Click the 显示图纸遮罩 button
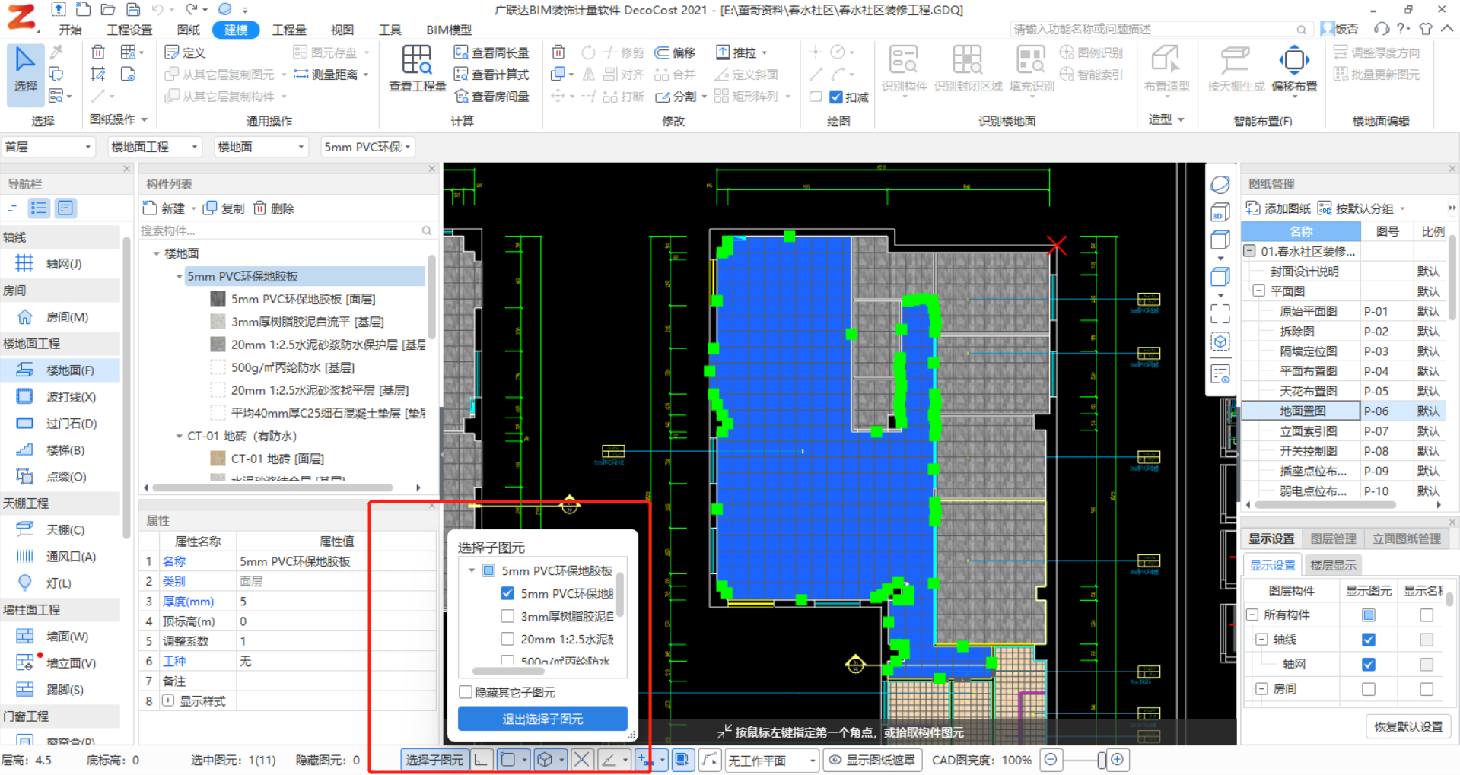 click(x=873, y=760)
